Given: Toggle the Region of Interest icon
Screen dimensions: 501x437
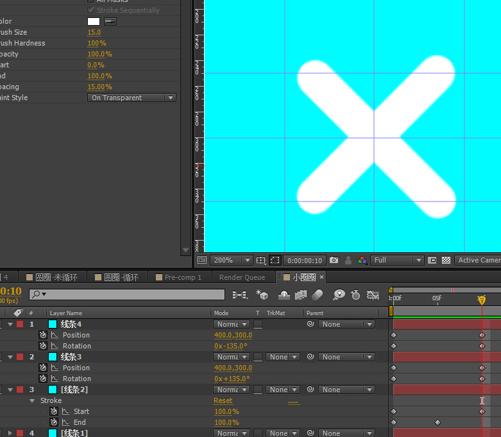Looking at the screenshot, I should click(432, 261).
